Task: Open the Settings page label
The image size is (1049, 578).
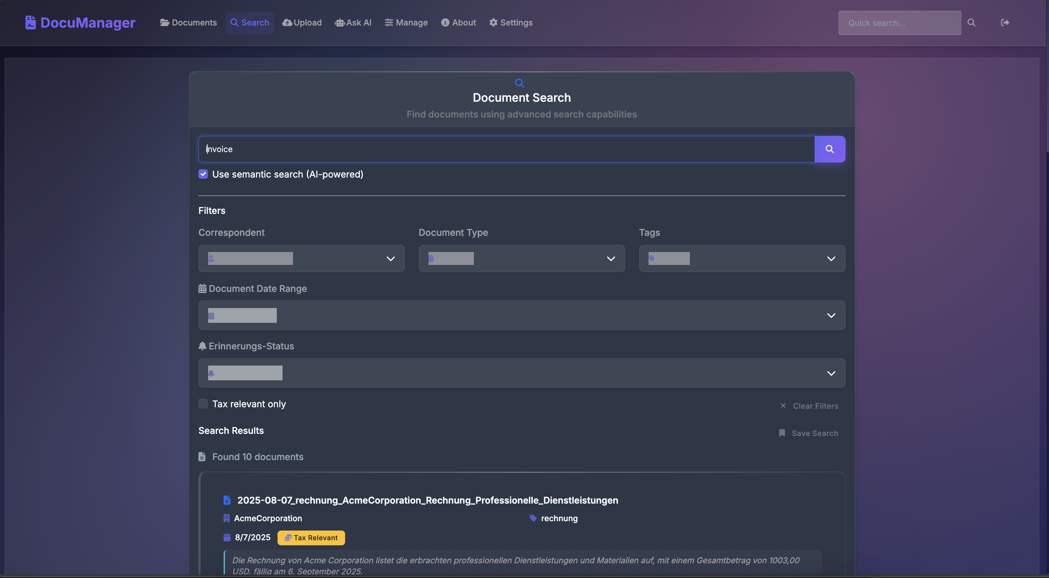Action: click(x=516, y=22)
